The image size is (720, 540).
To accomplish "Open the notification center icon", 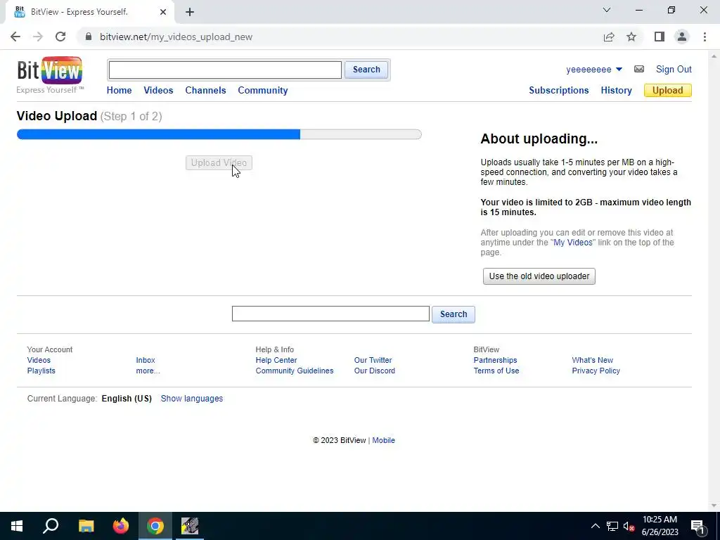I will 697,526.
